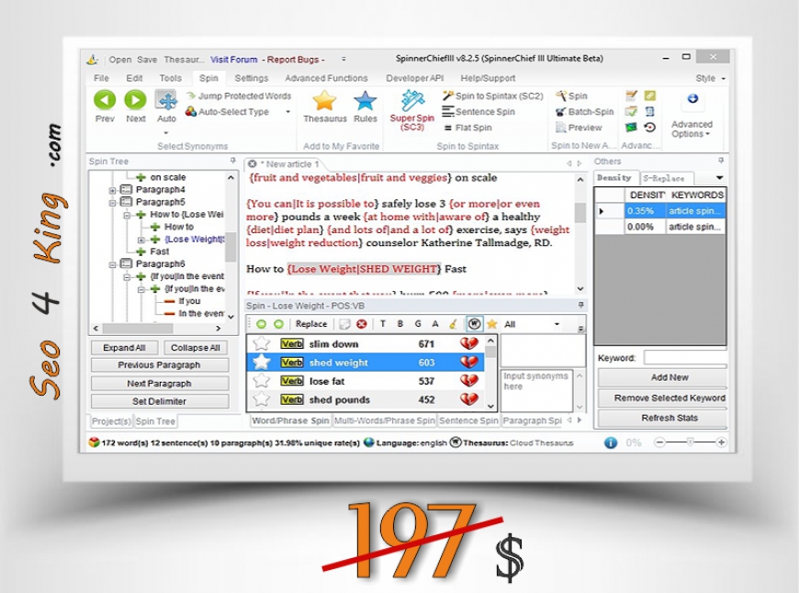Click Batch-Spin in the ribbon
Viewport: 799px width, 593px height.
pos(584,112)
